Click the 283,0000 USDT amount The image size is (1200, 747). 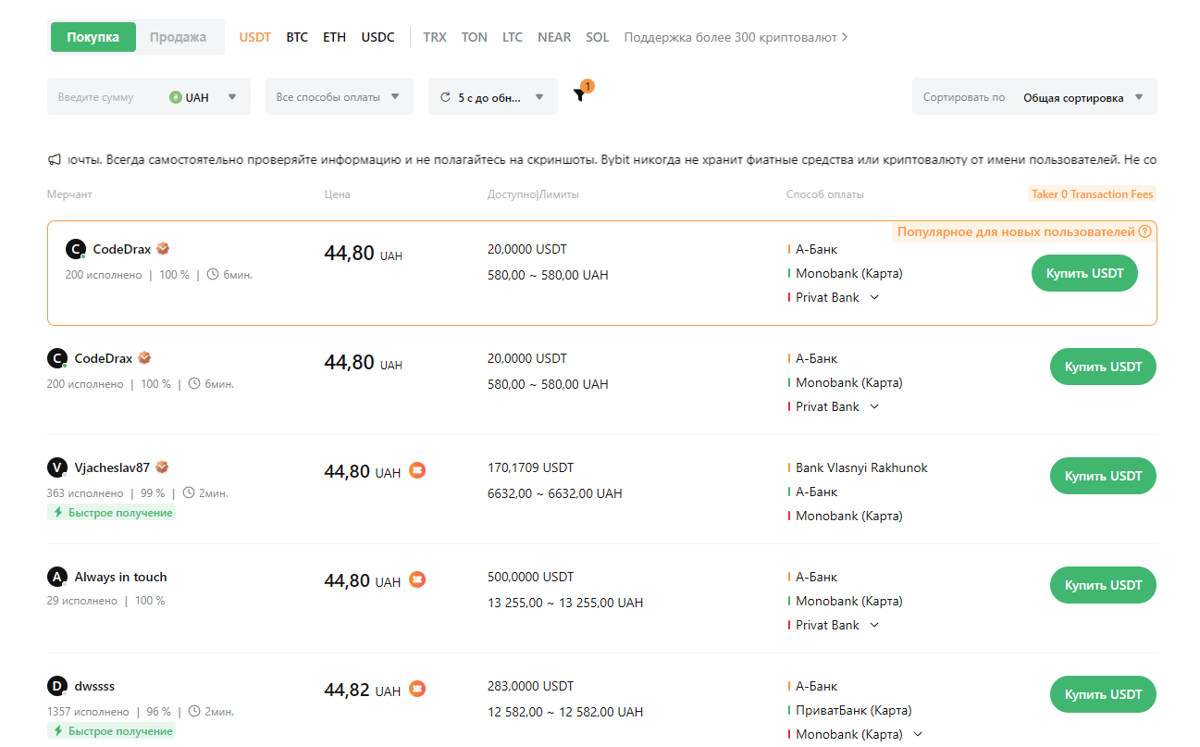pyautogui.click(x=531, y=686)
